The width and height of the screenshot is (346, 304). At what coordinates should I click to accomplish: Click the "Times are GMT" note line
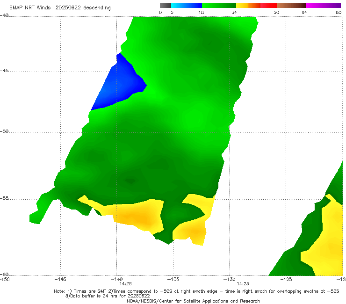196,291
